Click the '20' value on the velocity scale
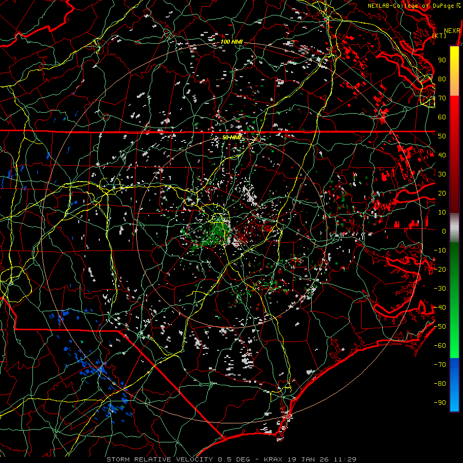The image size is (463, 463). point(442,193)
